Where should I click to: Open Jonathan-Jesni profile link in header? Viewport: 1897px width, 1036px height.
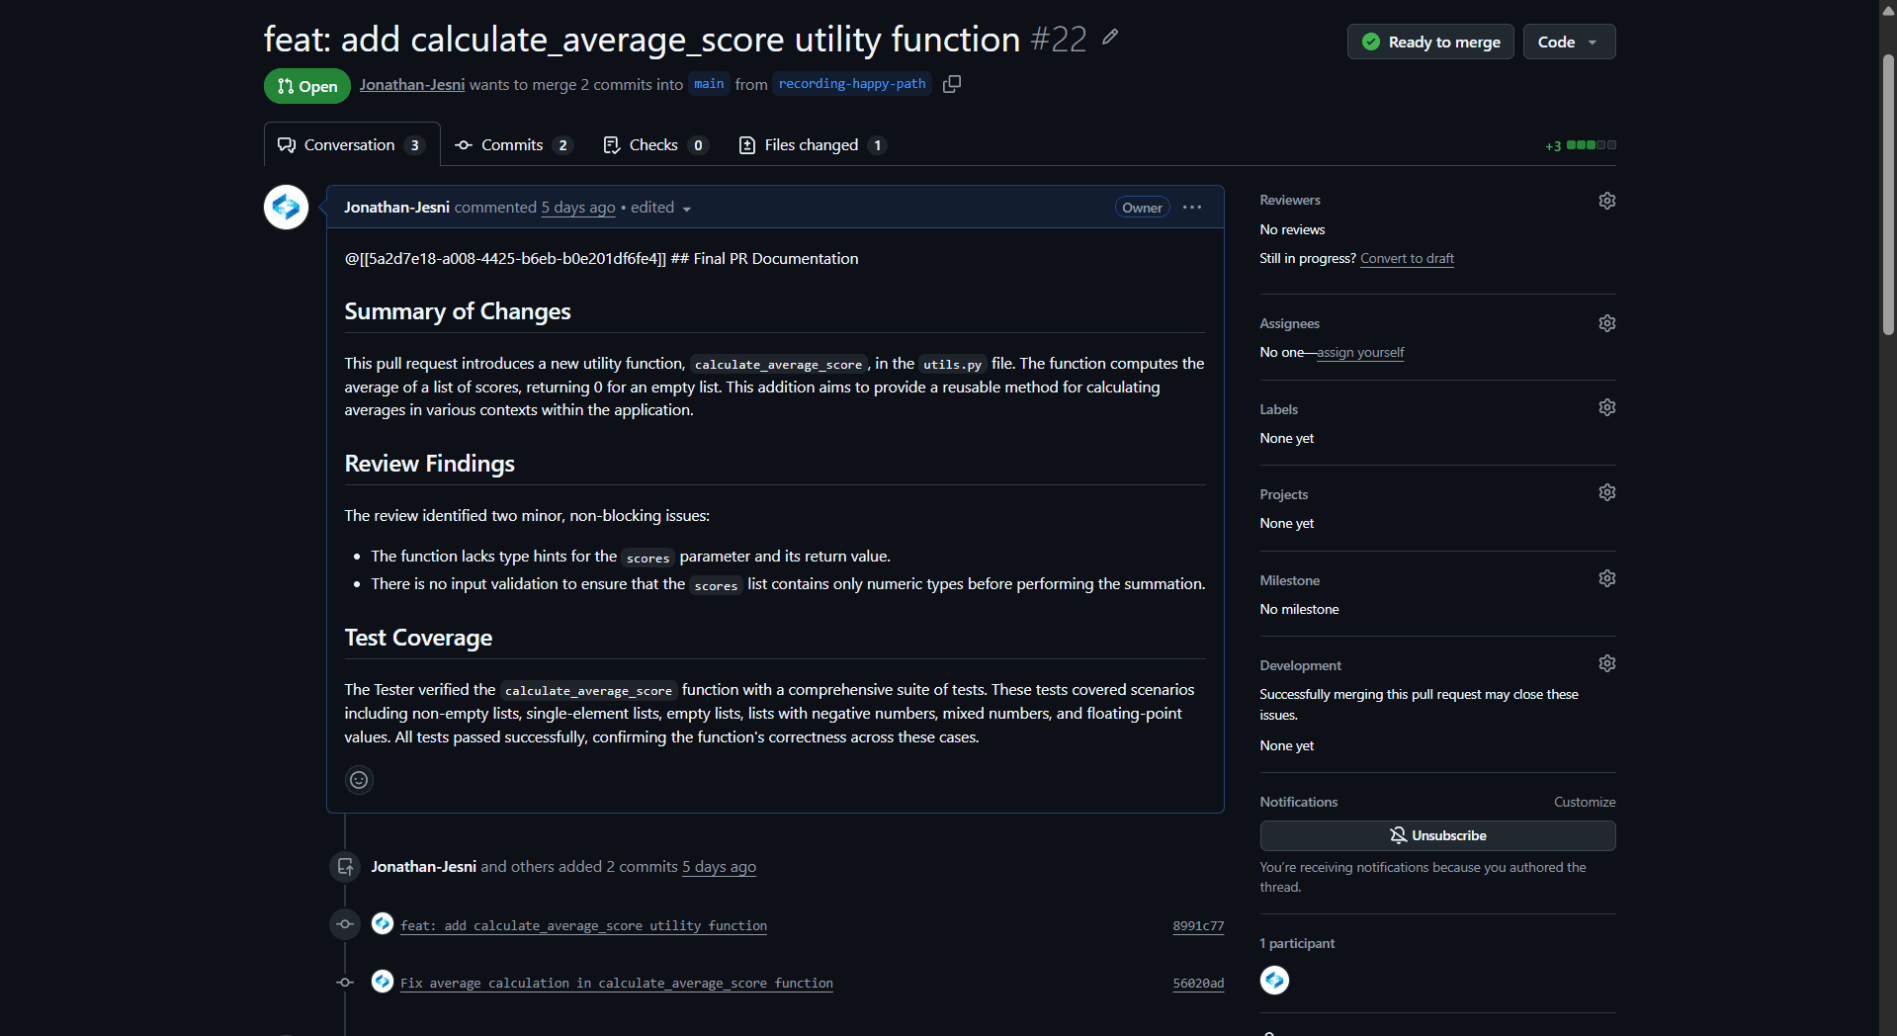tap(411, 85)
